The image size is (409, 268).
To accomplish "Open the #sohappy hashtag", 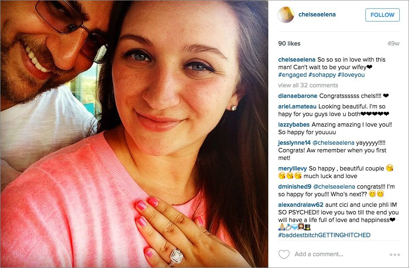I will (x=322, y=75).
